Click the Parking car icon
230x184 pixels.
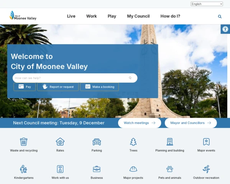coord(97,142)
